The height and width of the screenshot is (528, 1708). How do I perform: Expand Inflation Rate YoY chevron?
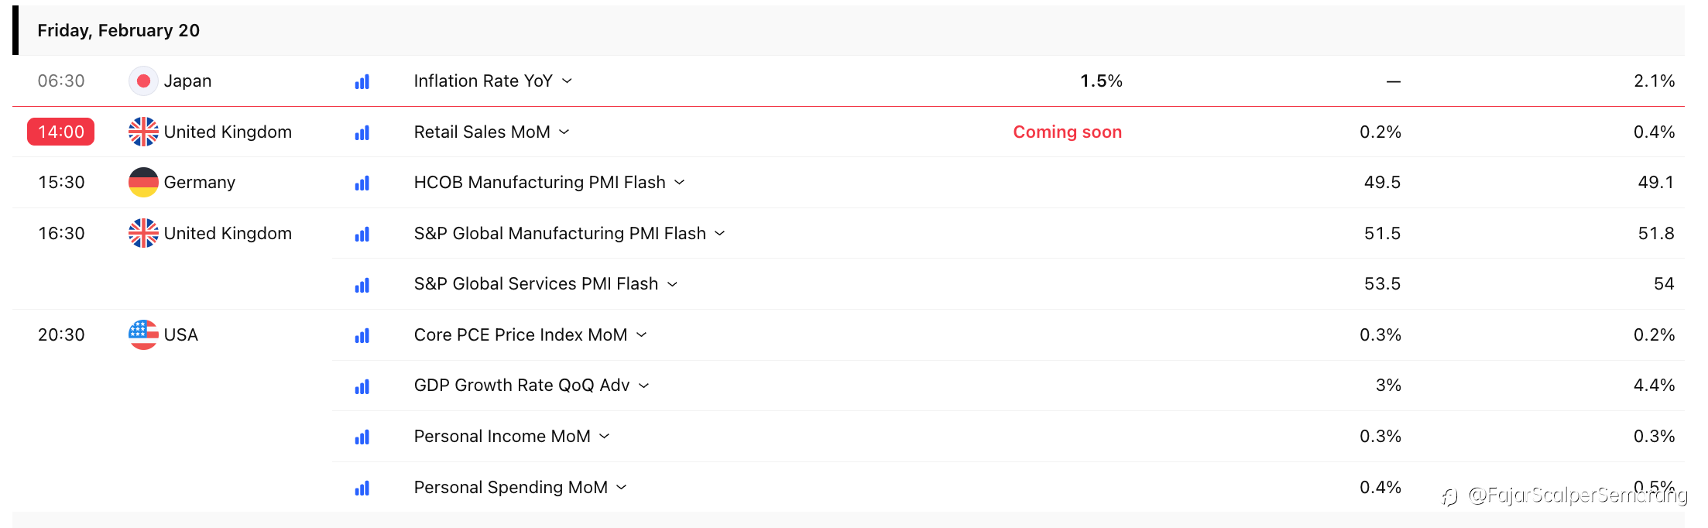click(x=567, y=81)
